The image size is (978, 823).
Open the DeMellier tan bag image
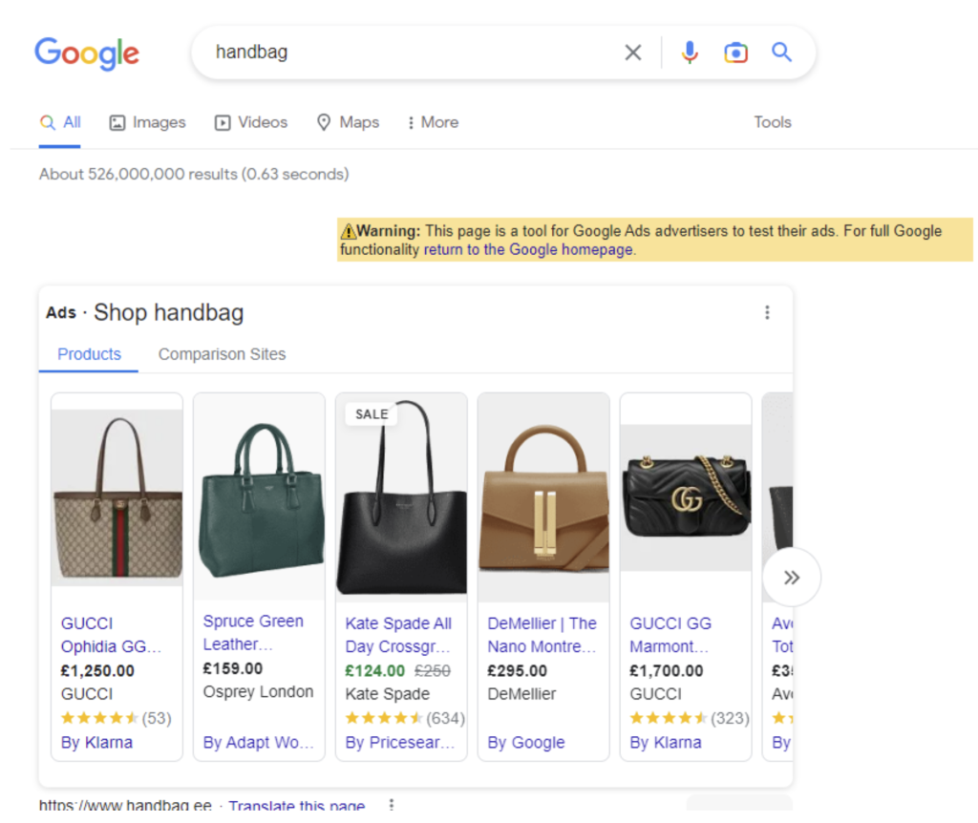pos(543,497)
